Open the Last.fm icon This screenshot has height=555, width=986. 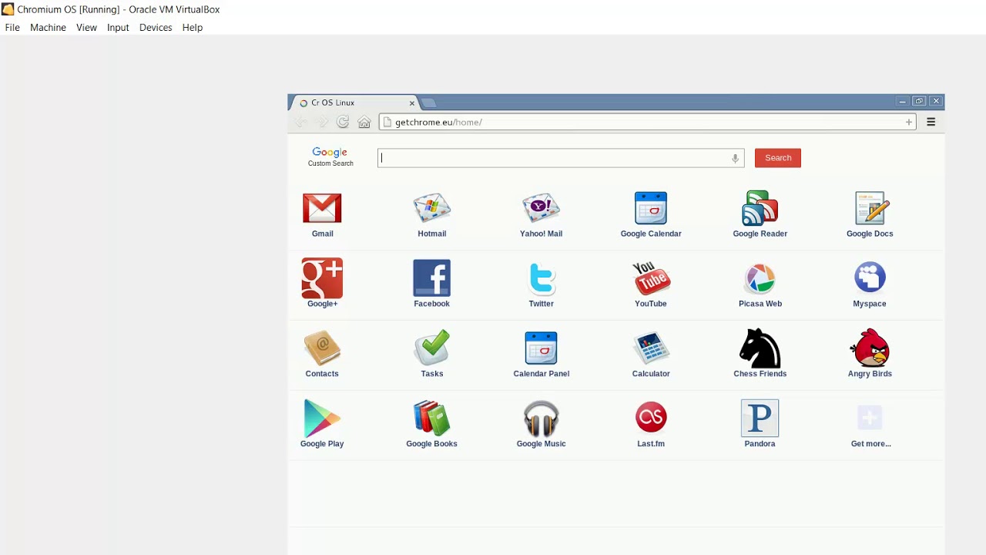[651, 417]
